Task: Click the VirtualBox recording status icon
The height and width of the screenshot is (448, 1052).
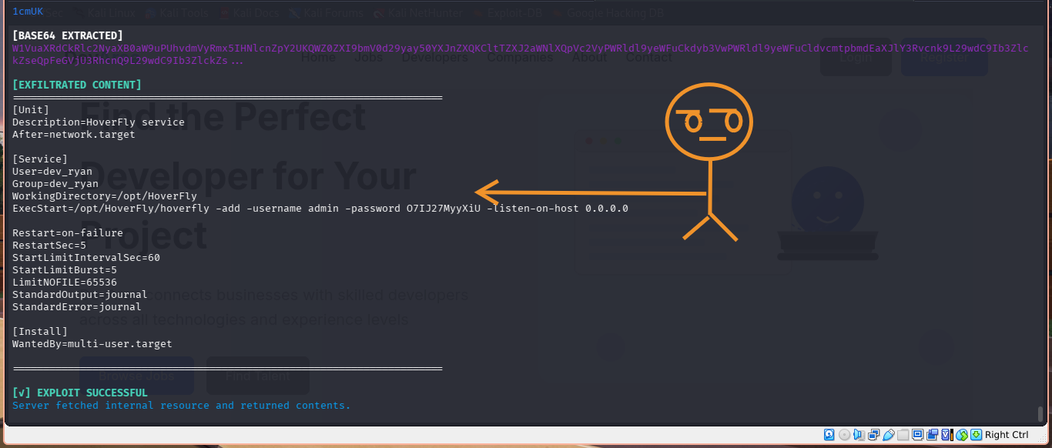Action: 933,435
